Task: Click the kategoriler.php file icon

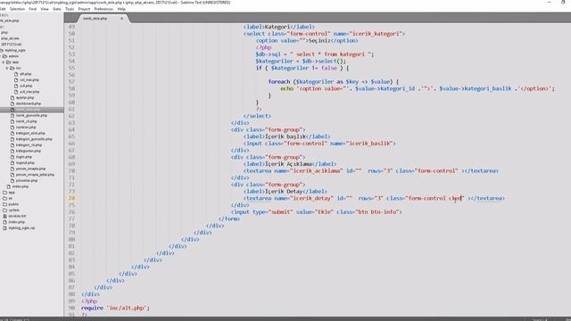Action: (x=12, y=151)
